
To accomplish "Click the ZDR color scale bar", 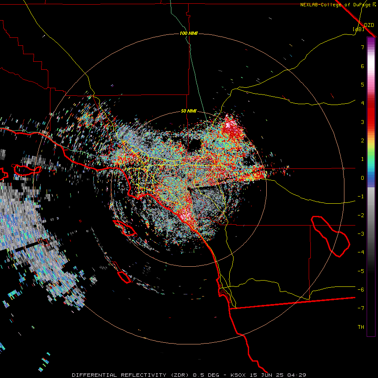I will (x=371, y=186).
